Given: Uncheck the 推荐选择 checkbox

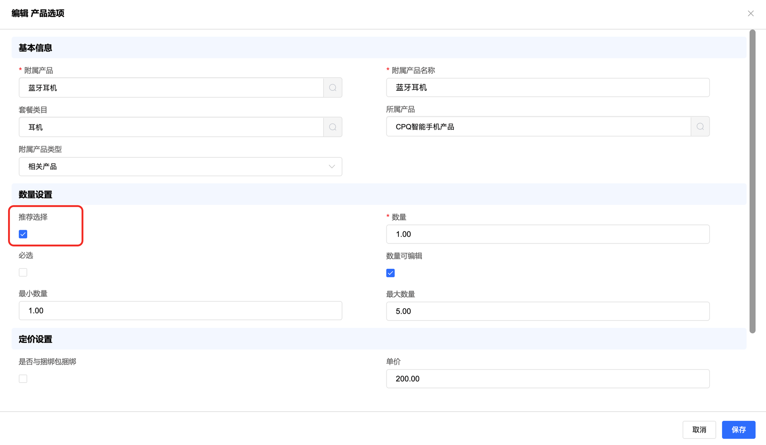Looking at the screenshot, I should (x=23, y=234).
